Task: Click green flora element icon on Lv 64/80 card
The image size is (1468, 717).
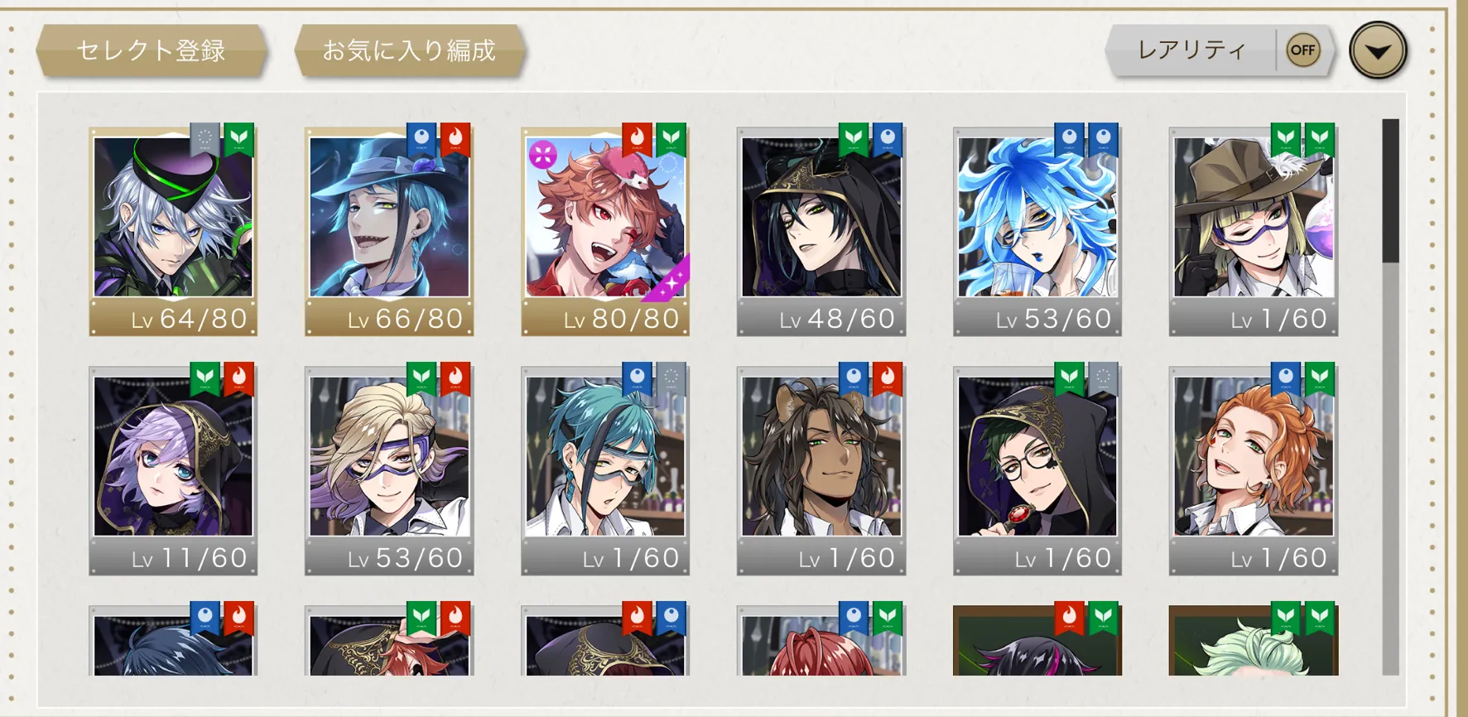Action: (x=239, y=138)
